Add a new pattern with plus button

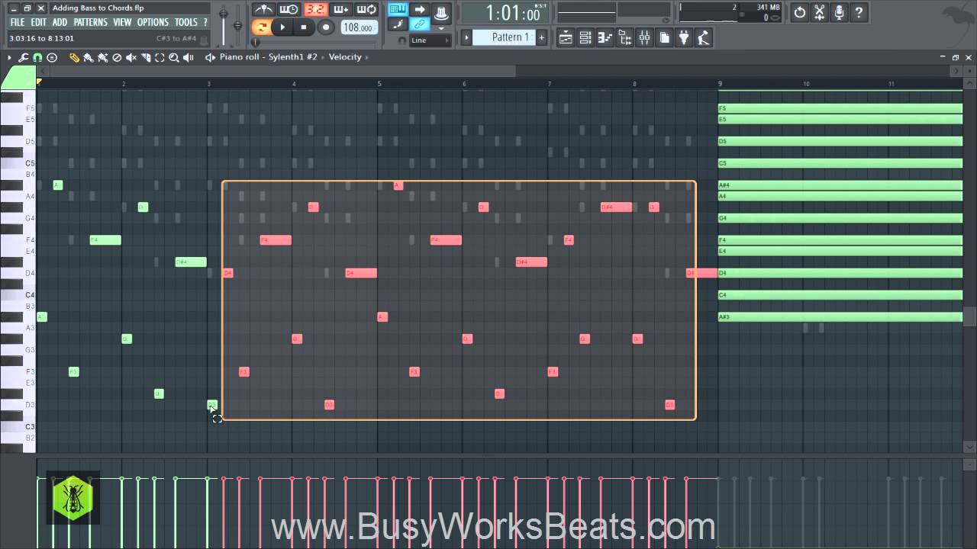coord(542,37)
